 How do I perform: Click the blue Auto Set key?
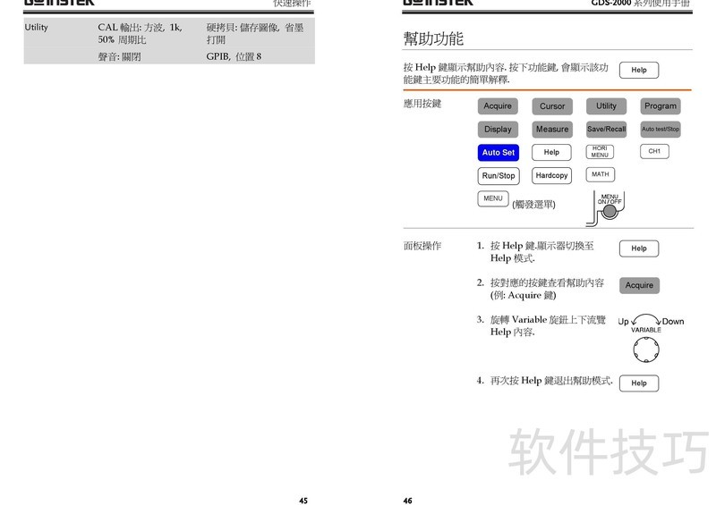[x=498, y=153]
